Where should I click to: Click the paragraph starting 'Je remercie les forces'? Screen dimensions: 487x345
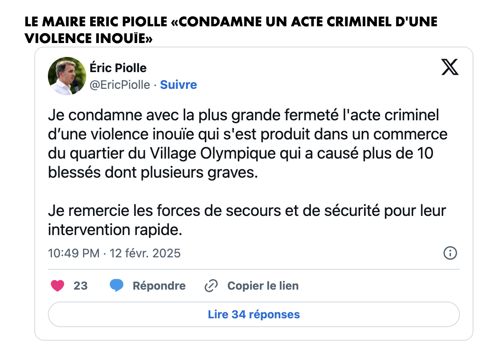point(247,220)
